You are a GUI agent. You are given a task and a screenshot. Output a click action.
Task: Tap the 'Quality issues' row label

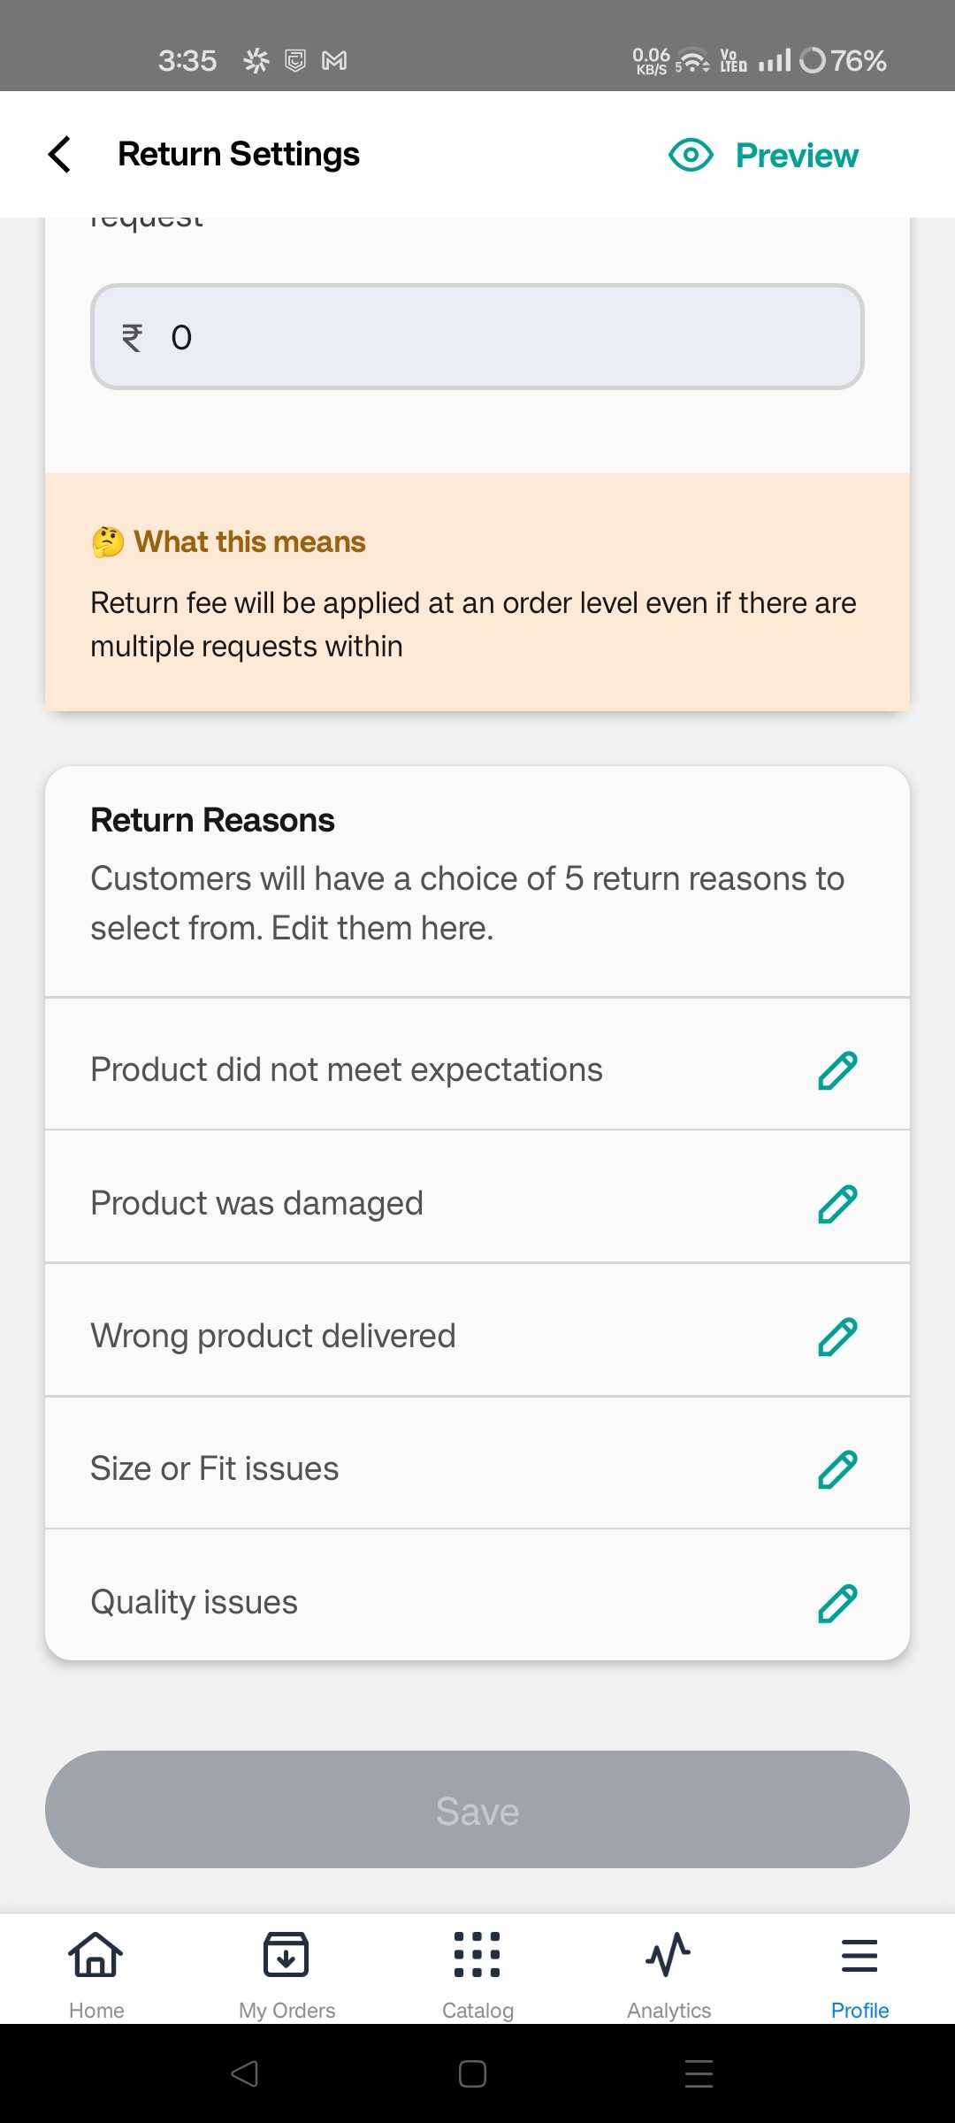click(195, 1602)
